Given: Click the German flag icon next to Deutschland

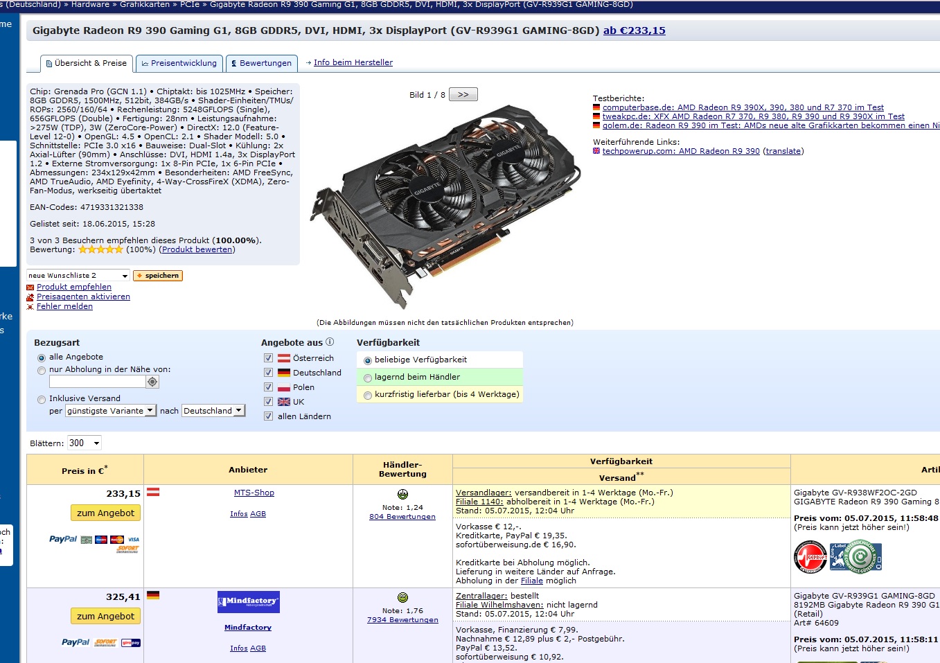Looking at the screenshot, I should 284,373.
